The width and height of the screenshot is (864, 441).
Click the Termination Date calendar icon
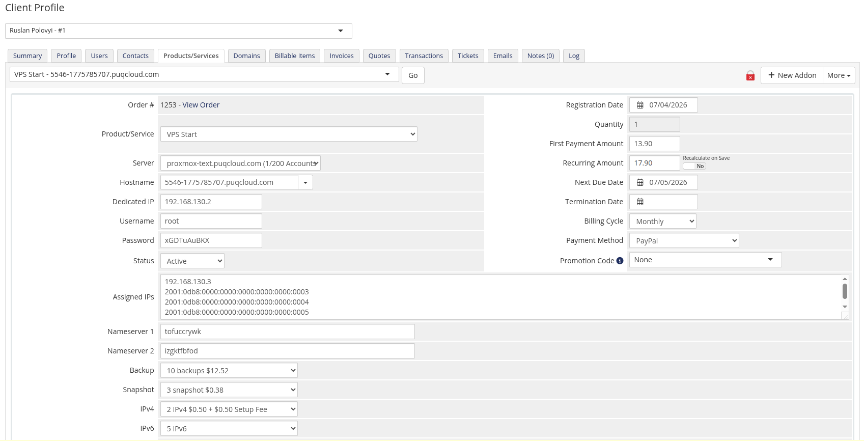640,202
